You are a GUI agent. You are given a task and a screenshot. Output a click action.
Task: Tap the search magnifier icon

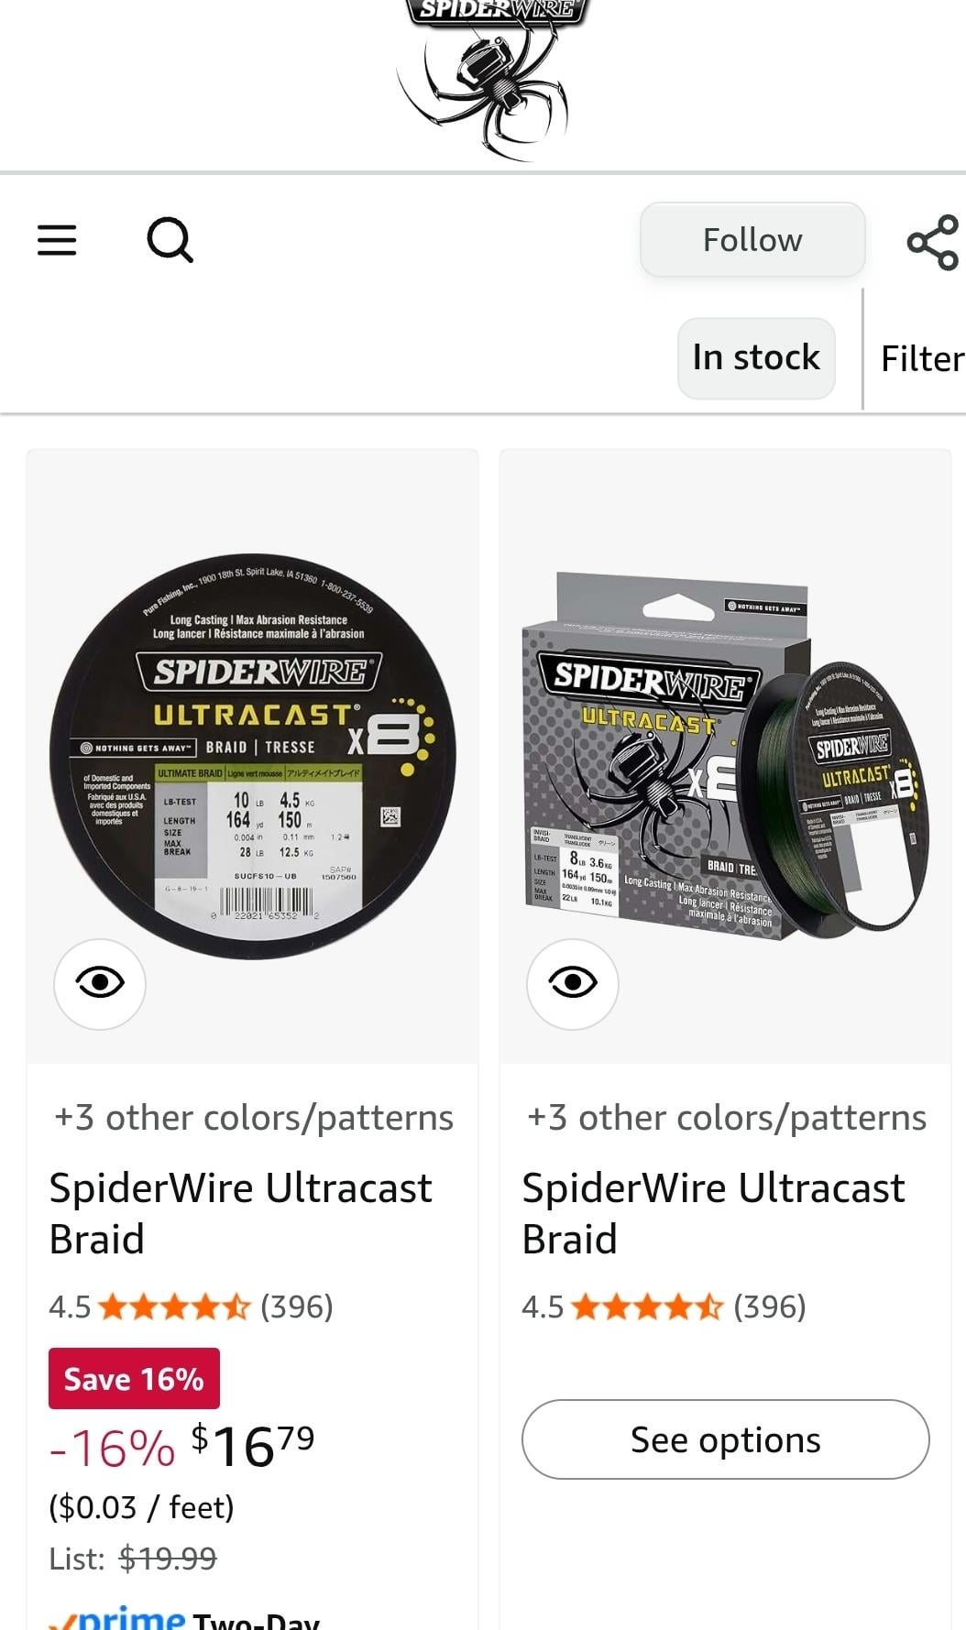(170, 240)
